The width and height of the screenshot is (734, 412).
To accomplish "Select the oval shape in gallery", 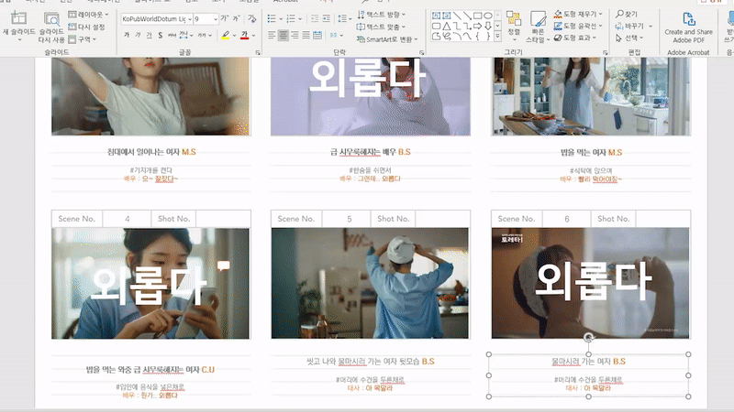I will [488, 16].
